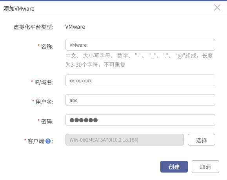
Task: Open the help tooltip icon beside 客户端
Action: point(48,141)
